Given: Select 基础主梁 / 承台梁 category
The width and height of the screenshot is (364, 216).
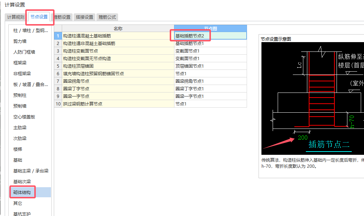Looking at the screenshot, I should [x=31, y=171].
